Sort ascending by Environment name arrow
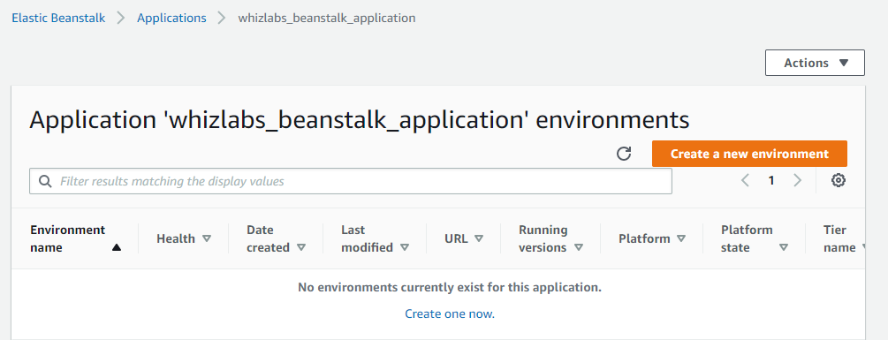The height and width of the screenshot is (340, 888). (117, 247)
